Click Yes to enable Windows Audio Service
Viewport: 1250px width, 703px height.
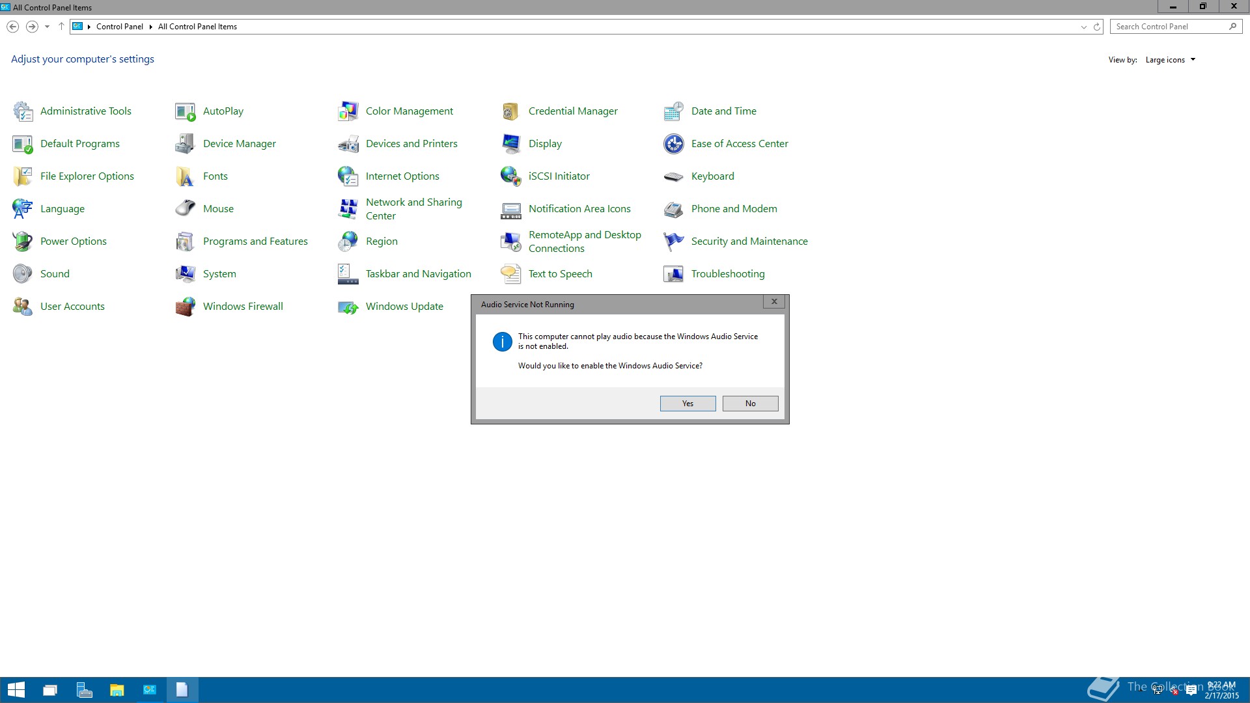point(687,404)
